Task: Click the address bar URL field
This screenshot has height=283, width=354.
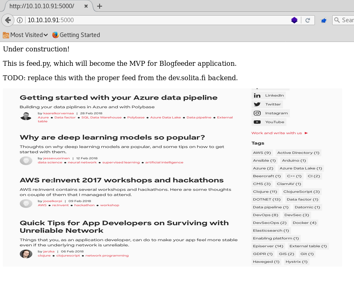Action: point(156,20)
